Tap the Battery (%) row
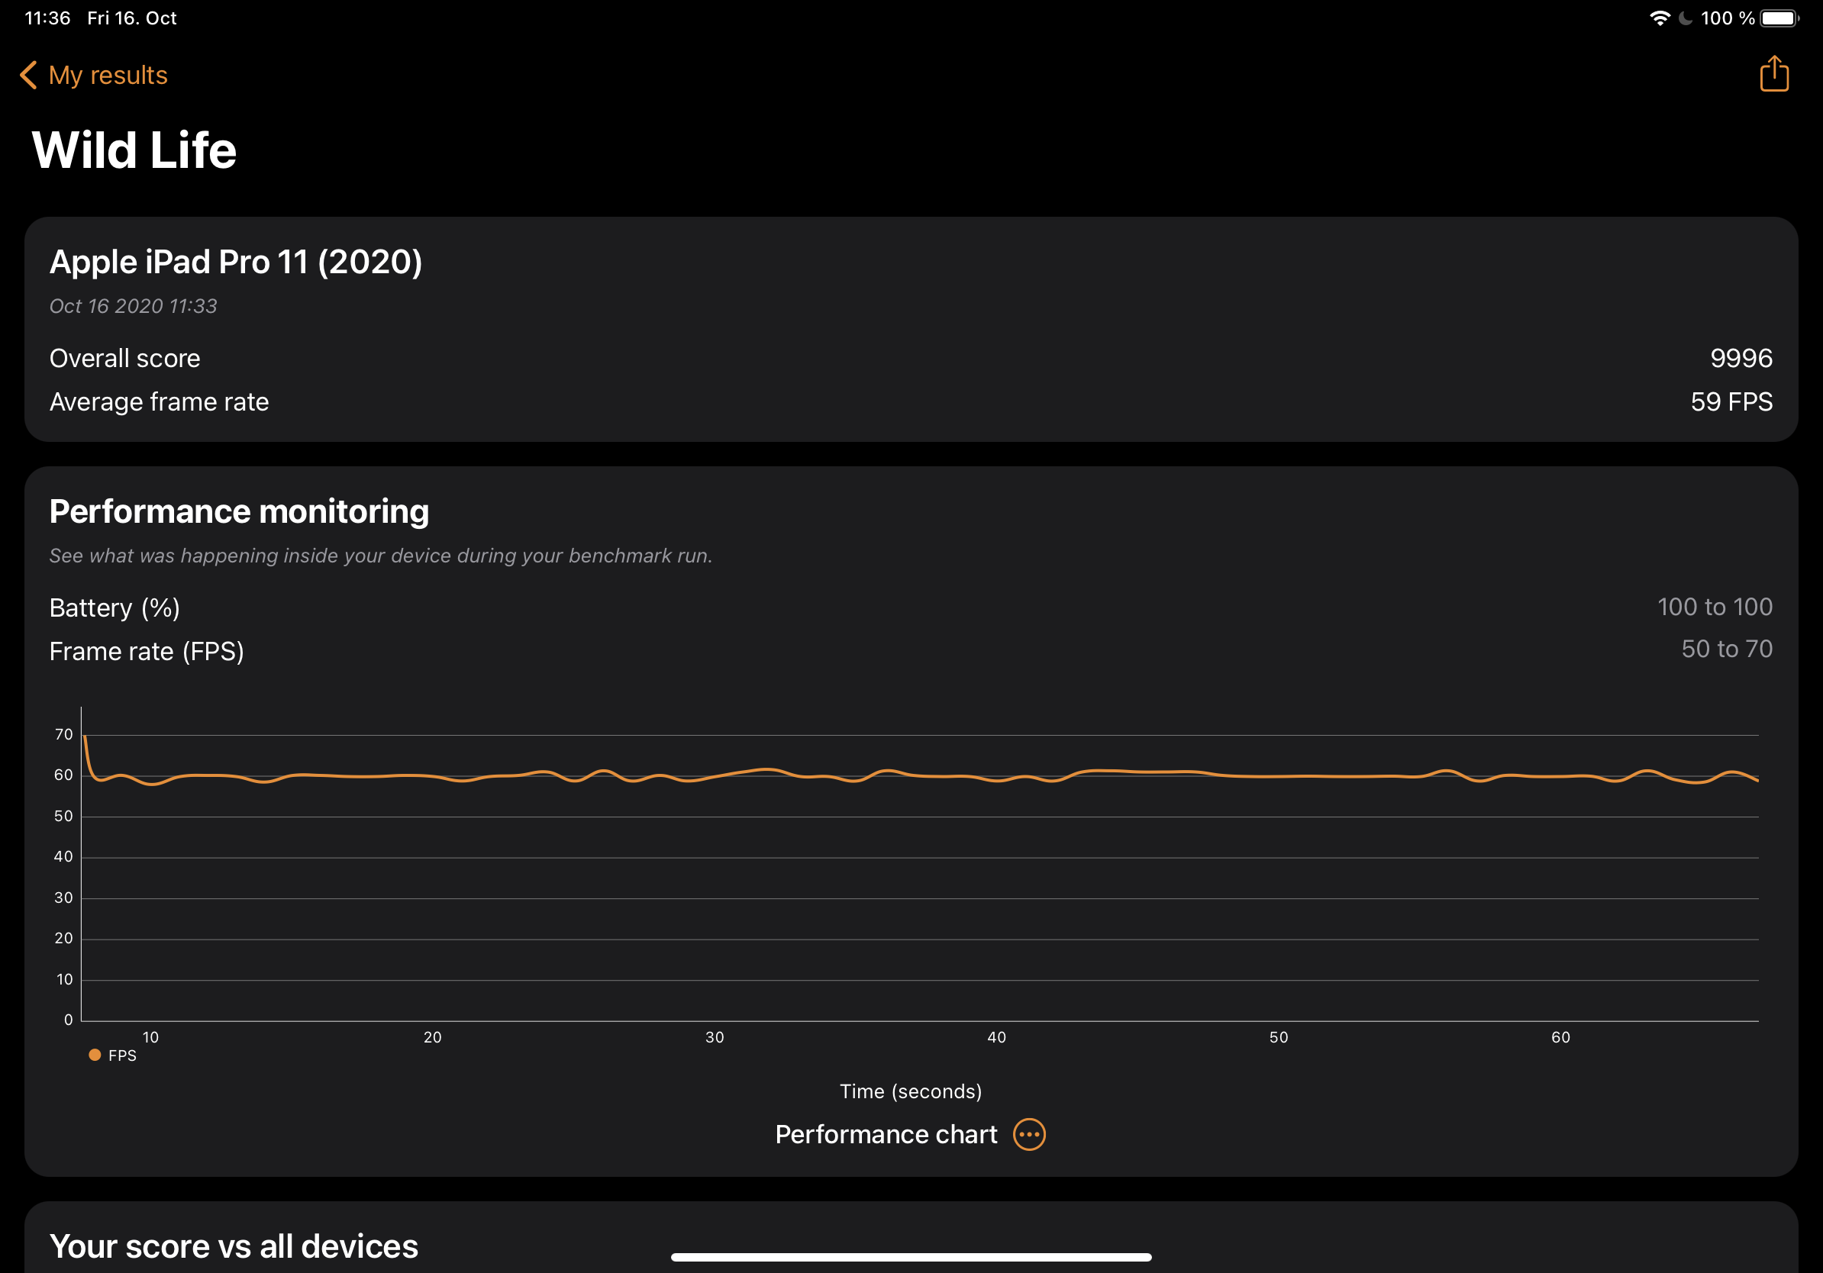 (x=911, y=607)
